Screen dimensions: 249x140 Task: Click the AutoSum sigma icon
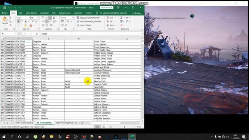pos(121,17)
